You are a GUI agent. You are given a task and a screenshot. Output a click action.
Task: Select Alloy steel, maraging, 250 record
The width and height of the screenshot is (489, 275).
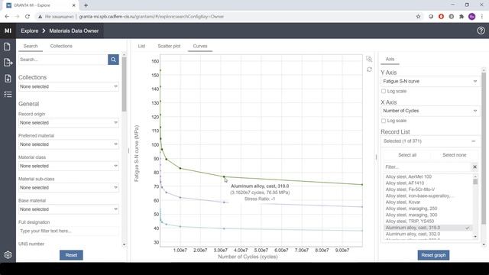[411, 209]
